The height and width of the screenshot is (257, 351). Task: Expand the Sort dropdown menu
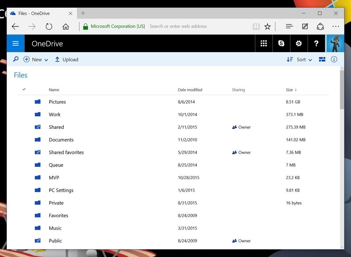click(x=300, y=60)
